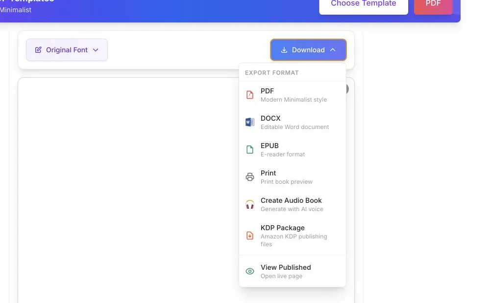Click 'Generate with AI voice' text
This screenshot has width=490, height=303.
(292, 209)
